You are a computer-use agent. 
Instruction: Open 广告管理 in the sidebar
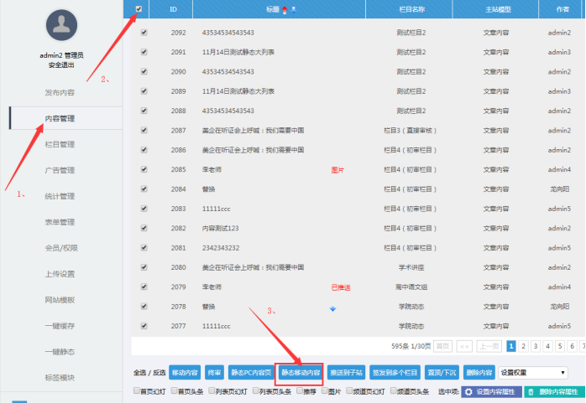tap(60, 170)
